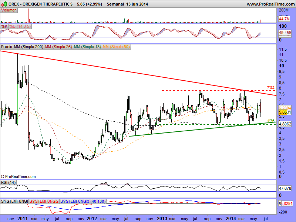Click the www.ProRealTime.com link
Screen dimensions: 296x222
pyautogui.click(x=271, y=4)
